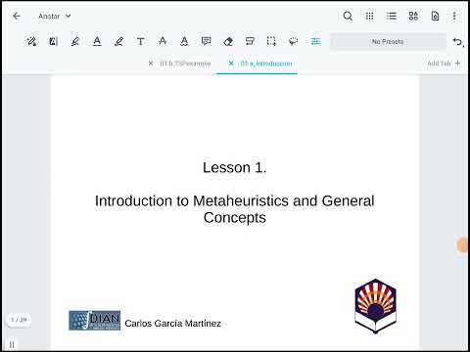Click the orange floating circle button
Viewport: 470px width, 352px height.
click(x=463, y=245)
